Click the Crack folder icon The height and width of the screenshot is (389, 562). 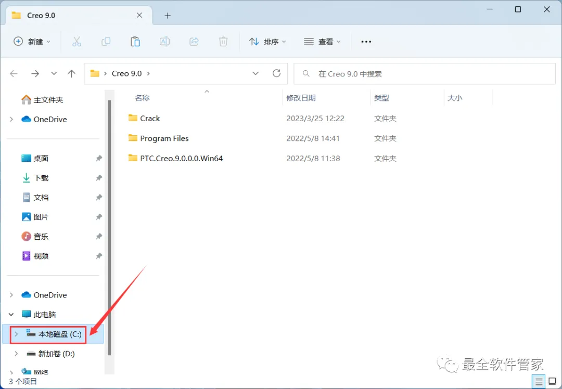coord(133,118)
